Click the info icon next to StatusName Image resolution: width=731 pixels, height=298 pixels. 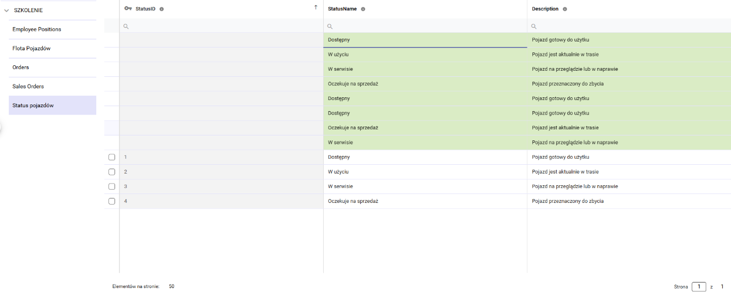point(363,9)
